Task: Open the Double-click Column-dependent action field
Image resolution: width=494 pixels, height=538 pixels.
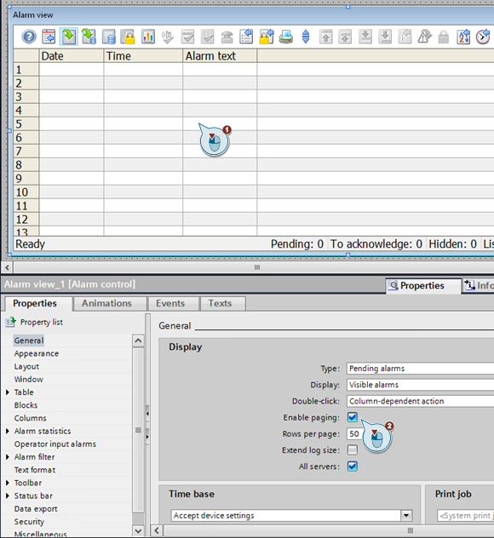Action: tap(420, 401)
